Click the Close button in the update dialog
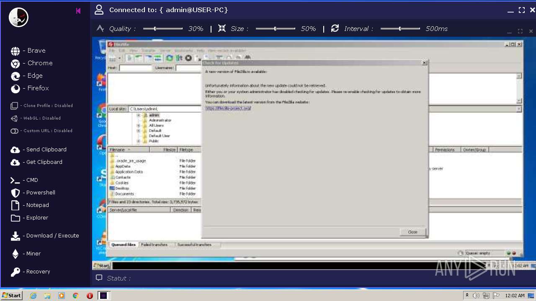 [x=412, y=232]
